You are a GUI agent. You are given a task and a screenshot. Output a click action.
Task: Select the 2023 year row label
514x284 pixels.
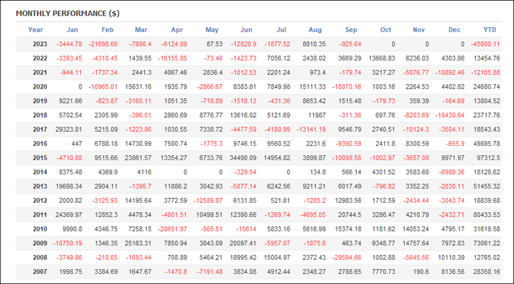[x=40, y=44]
